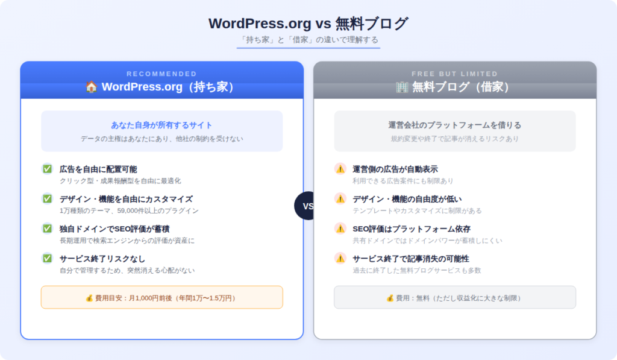Click the 費用：無料 cost box
This screenshot has width=617, height=360.
click(455, 297)
